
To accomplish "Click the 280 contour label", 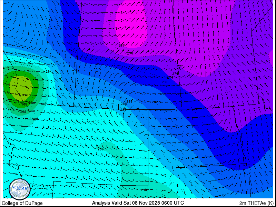I will coord(164,94).
